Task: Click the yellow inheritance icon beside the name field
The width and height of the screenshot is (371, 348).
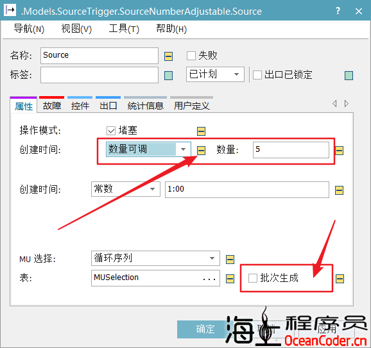Action: click(x=168, y=56)
